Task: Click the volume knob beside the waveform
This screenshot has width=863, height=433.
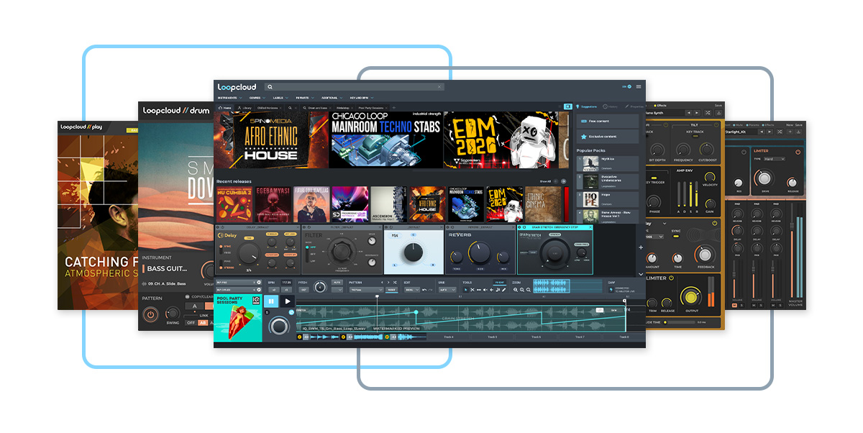Action: 279,326
